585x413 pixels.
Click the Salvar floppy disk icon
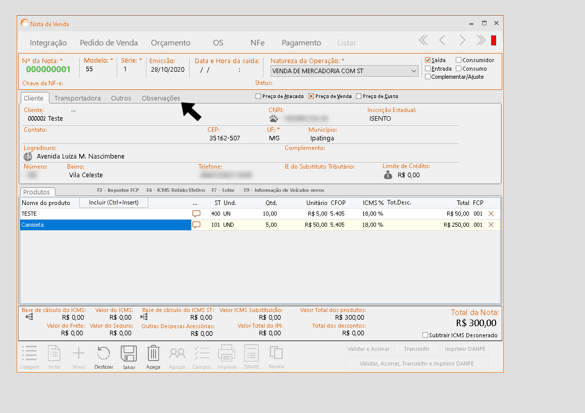click(129, 353)
